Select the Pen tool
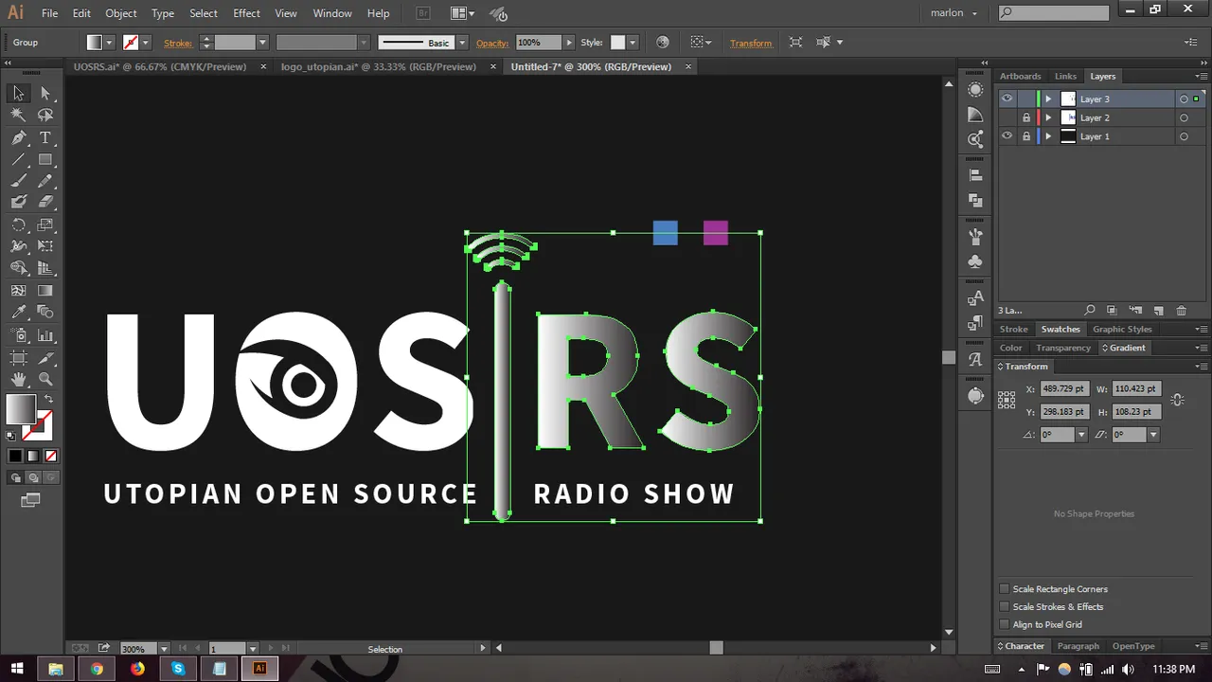 click(18, 137)
